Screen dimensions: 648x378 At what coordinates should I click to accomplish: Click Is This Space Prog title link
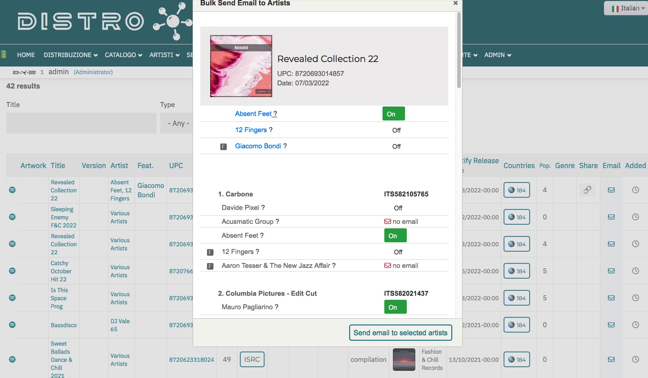coord(59,298)
